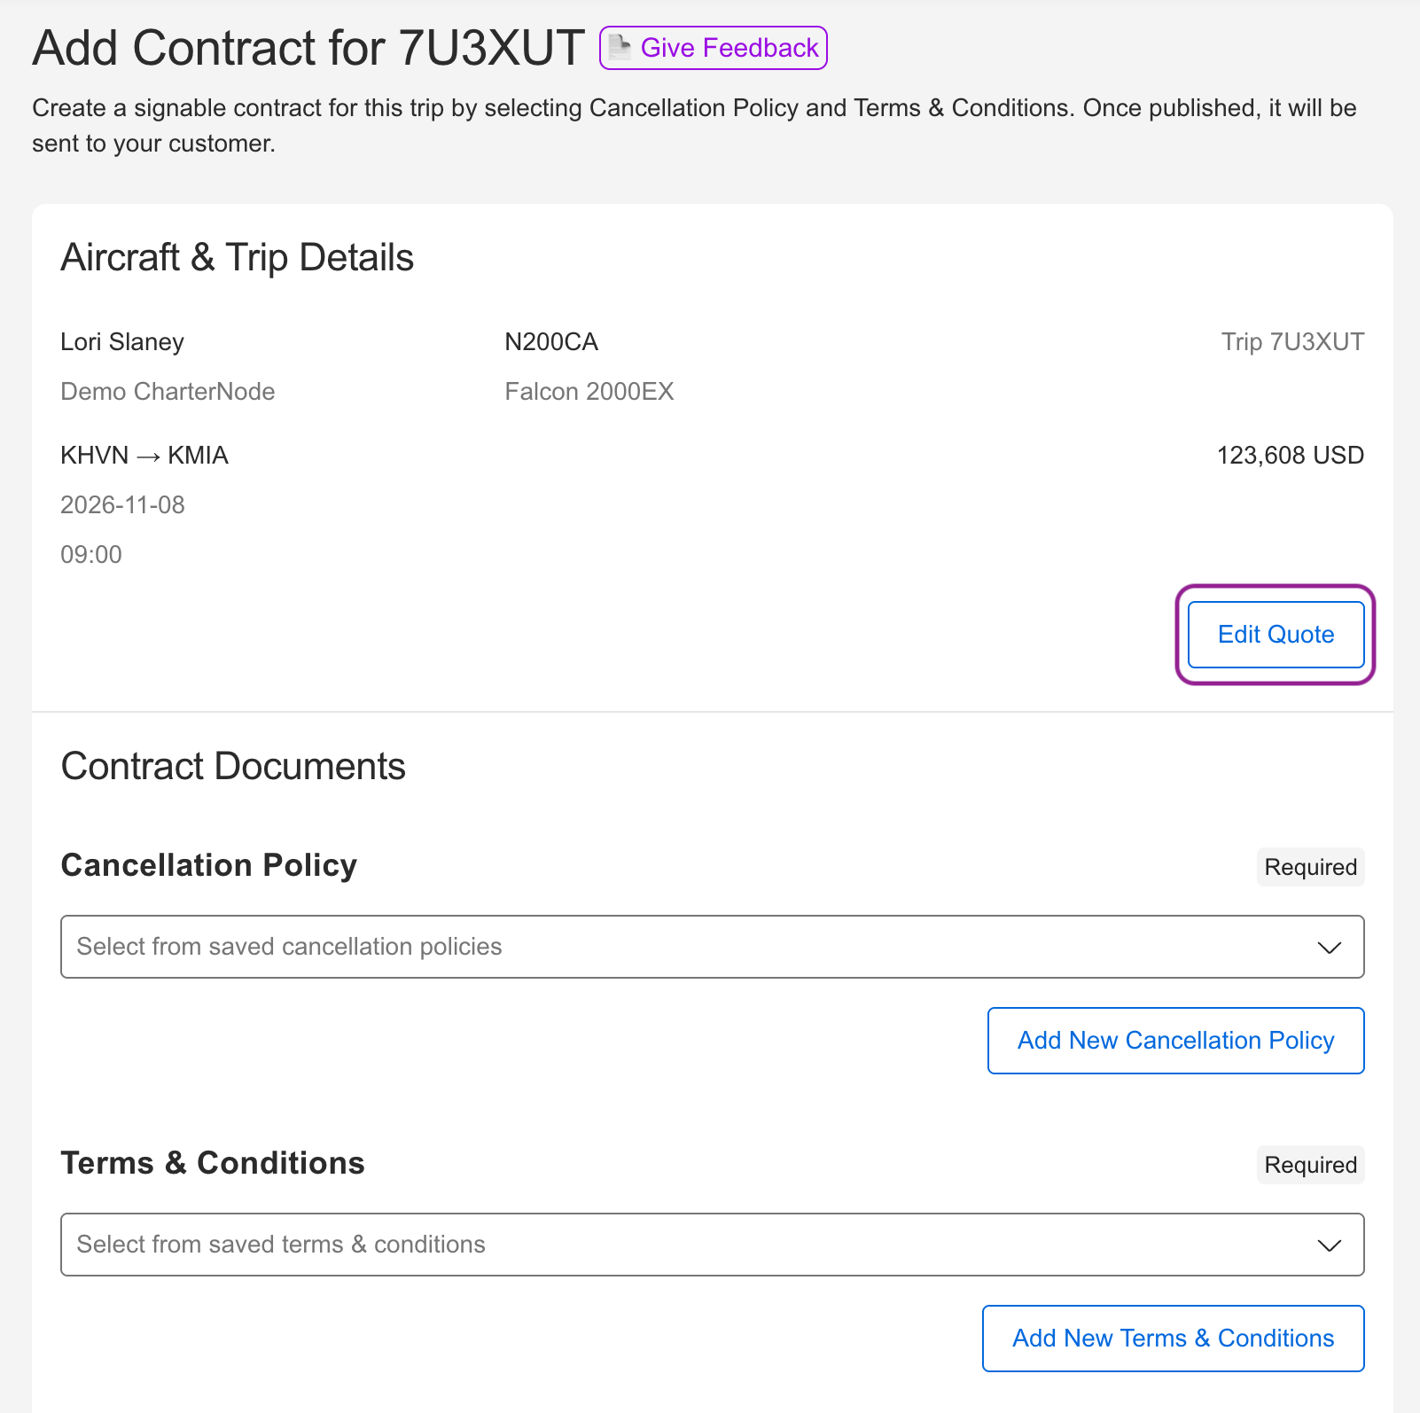Image resolution: width=1420 pixels, height=1413 pixels.
Task: Add new Terms & Conditions
Action: pos(1173,1339)
